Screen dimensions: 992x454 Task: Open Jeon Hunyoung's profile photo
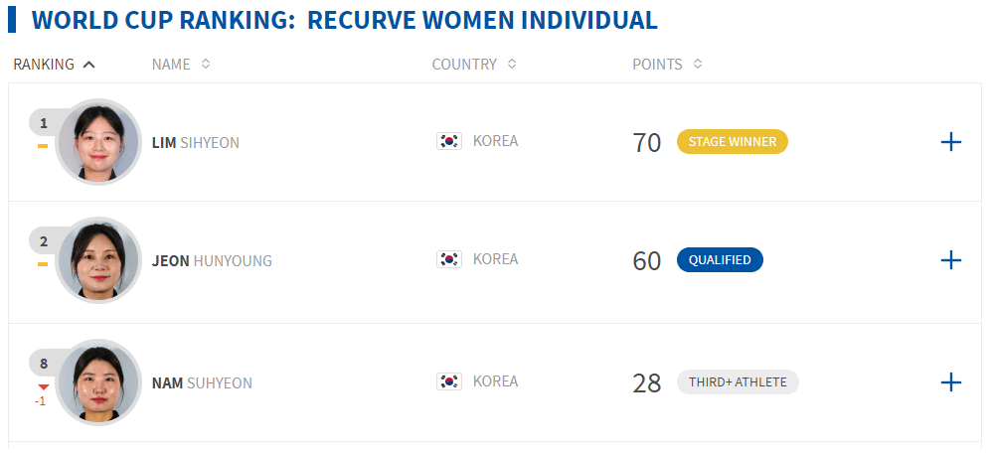98,260
